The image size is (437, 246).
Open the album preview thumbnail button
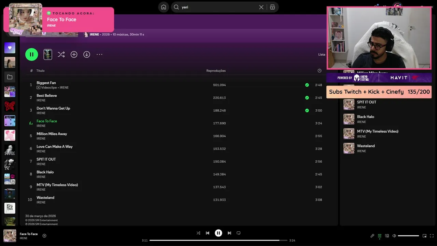[x=48, y=54]
